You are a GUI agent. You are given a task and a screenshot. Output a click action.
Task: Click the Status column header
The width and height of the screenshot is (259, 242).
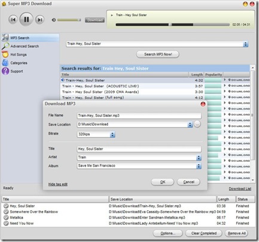pos(245,199)
